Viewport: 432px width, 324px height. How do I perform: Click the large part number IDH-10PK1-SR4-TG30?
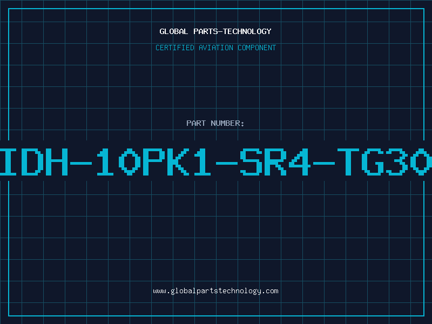pyautogui.click(x=216, y=161)
